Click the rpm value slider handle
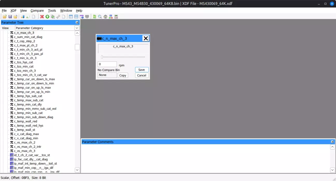Screen dimensions: 336x181 tap(102, 57)
